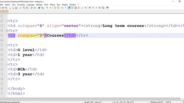
Task: Open the Search menu
Action: (7, 5)
